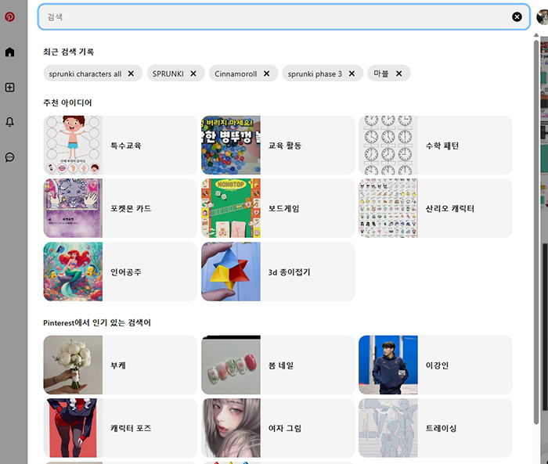Viewport: 548px width, 464px height.
Task: Click the 인어공주 mermaid thumbnail
Action: (x=73, y=272)
